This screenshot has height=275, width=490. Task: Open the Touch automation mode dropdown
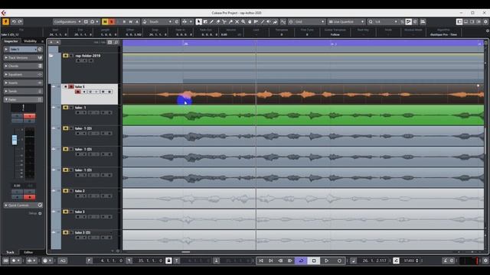[160, 21]
